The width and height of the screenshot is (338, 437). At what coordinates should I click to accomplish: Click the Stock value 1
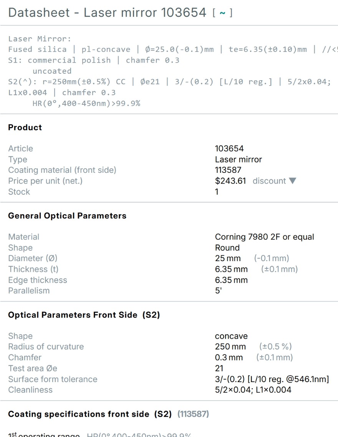tap(217, 192)
